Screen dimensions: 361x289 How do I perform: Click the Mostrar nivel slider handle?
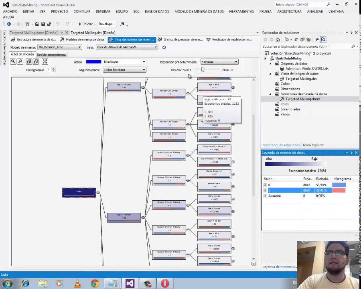coord(203,69)
